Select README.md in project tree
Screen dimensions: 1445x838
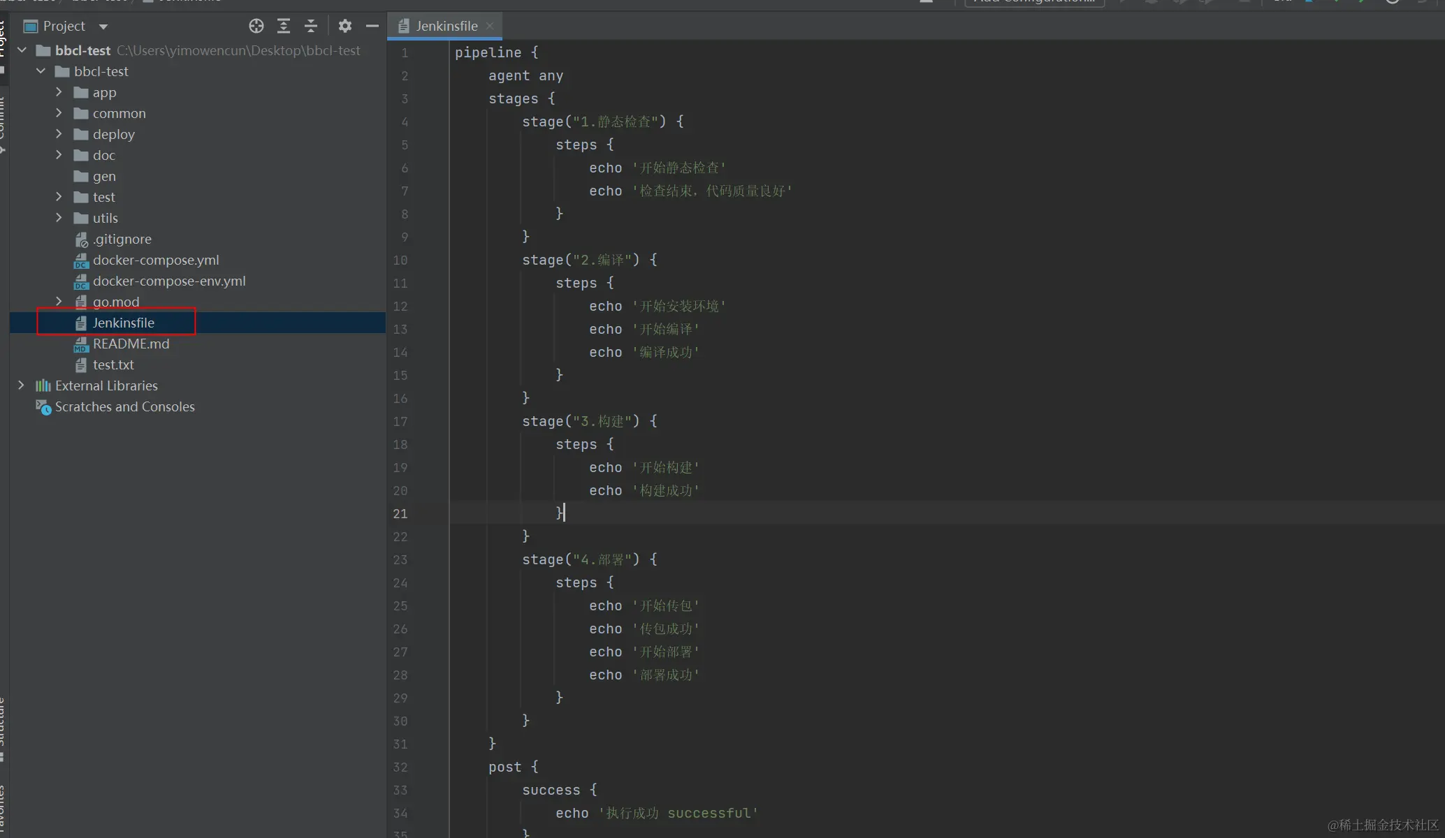coord(131,344)
